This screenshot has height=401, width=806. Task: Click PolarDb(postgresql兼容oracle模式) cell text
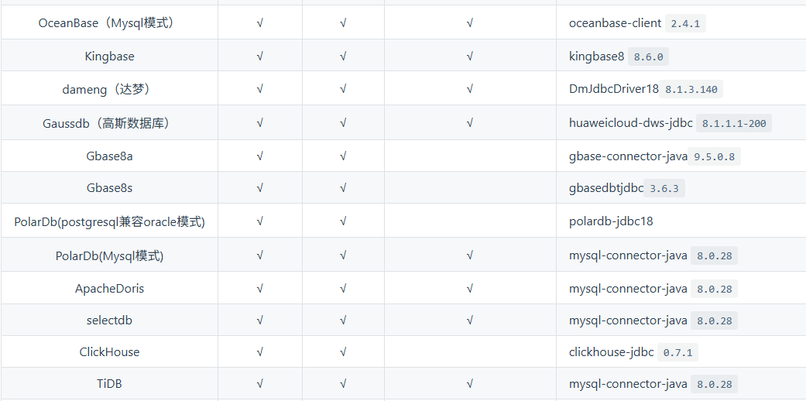[109, 221]
